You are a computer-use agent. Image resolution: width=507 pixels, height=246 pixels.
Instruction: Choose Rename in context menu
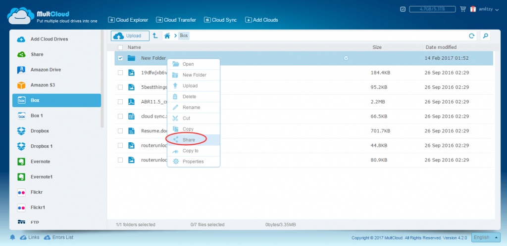pos(194,107)
